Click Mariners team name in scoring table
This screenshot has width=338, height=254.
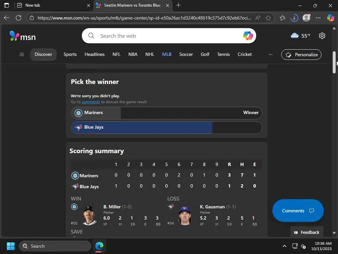tap(89, 176)
